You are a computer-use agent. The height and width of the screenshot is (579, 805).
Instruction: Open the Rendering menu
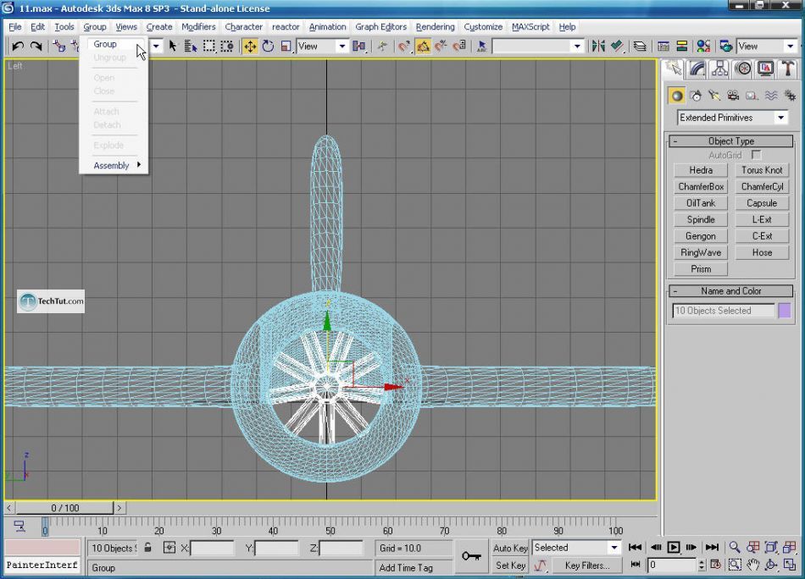435,27
